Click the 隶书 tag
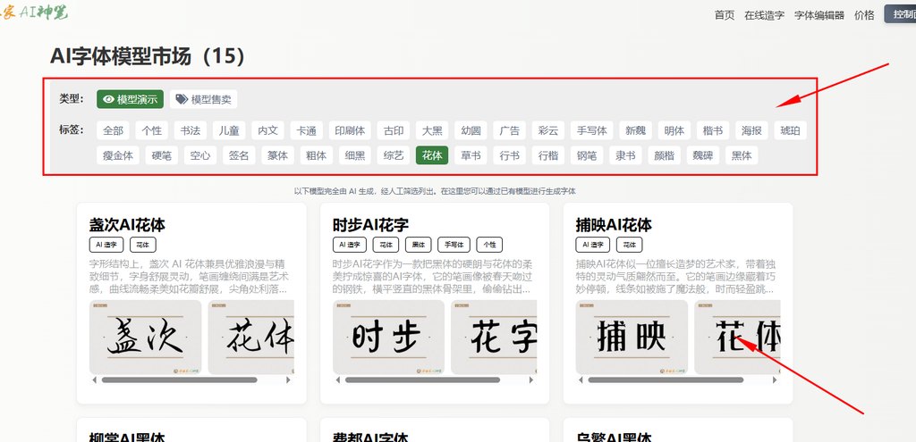This screenshot has height=442, width=916. click(x=625, y=155)
